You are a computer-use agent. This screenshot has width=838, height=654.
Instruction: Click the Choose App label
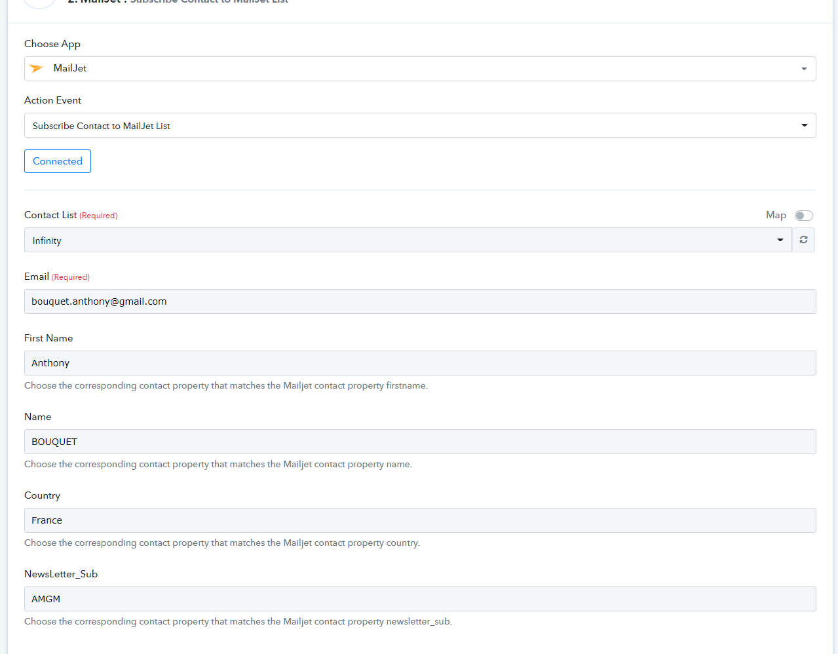click(x=52, y=44)
